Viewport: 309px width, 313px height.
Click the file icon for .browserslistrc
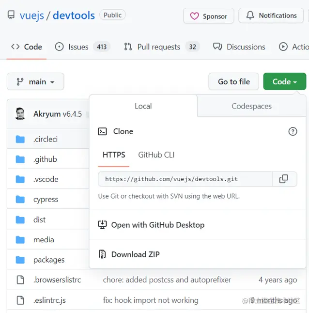point(20,280)
